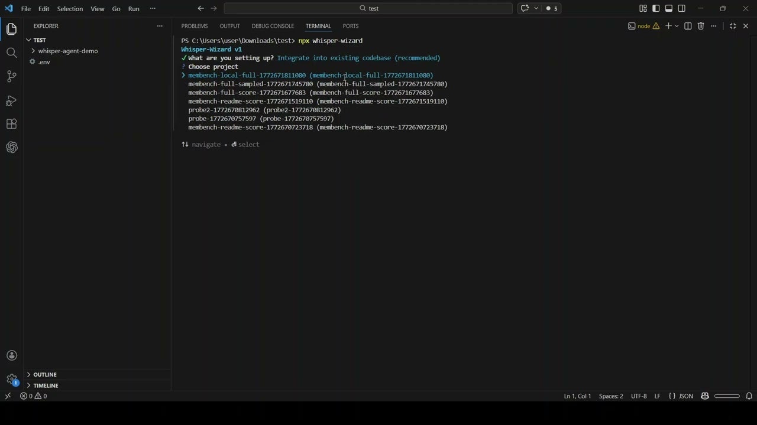Open the terminal launch profile dropdown

pyautogui.click(x=677, y=26)
